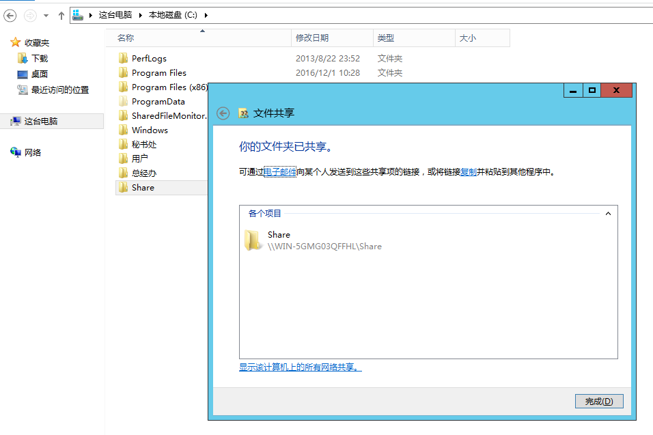This screenshot has height=435, width=653.
Task: Click the 电子邮件 link
Action: point(280,172)
